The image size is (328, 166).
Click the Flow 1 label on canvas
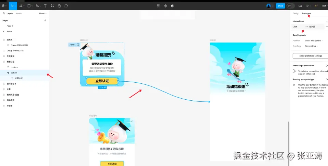pyautogui.click(x=72, y=45)
